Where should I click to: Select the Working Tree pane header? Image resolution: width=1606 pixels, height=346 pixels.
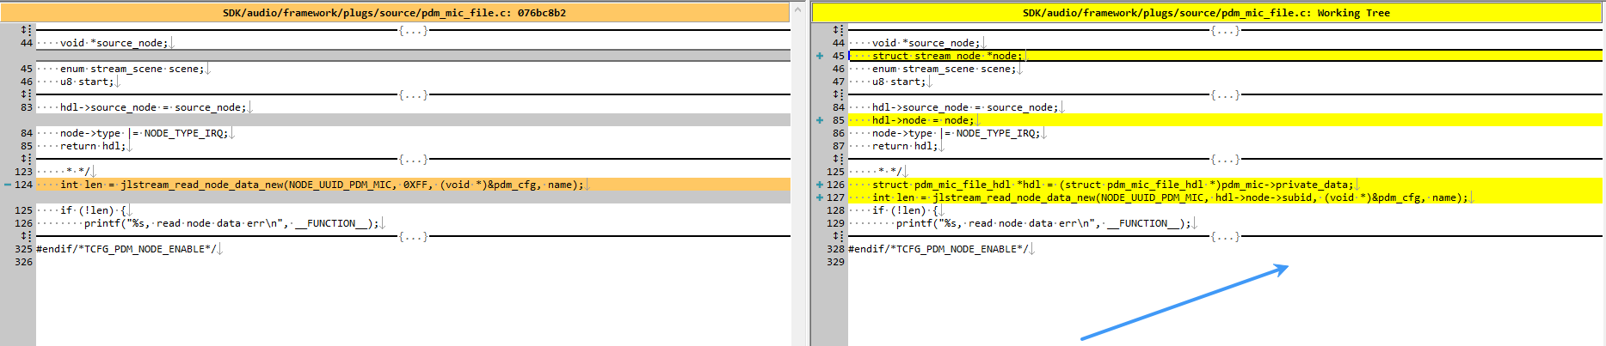[1207, 13]
